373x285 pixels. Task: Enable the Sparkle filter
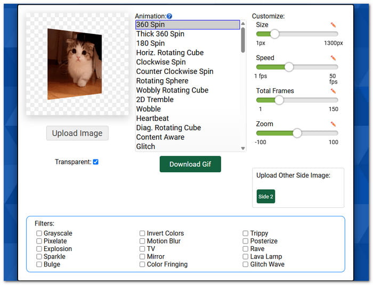[39, 256]
